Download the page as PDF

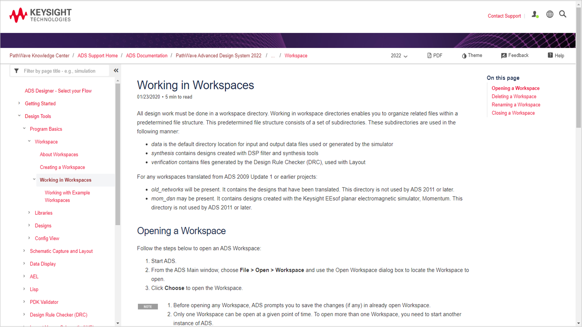435,56
